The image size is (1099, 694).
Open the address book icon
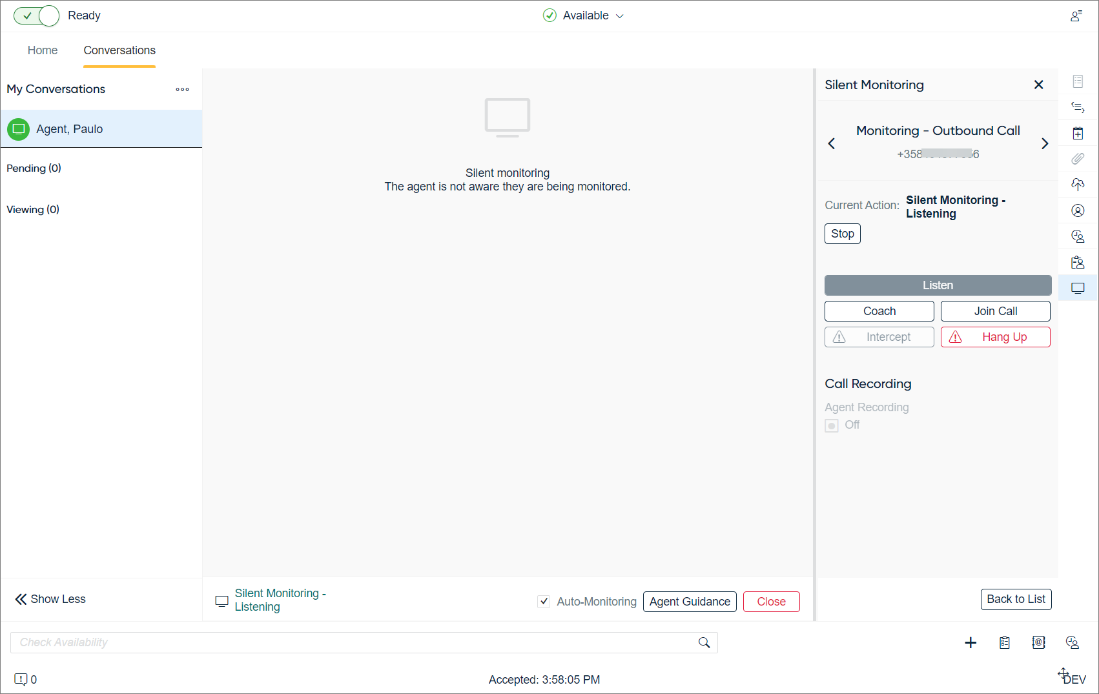pyautogui.click(x=1038, y=642)
